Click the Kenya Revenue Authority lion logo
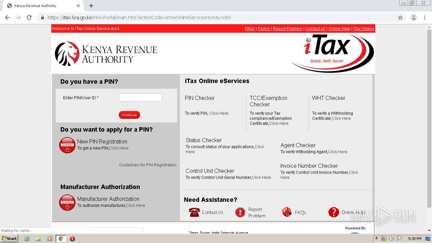The width and height of the screenshot is (432, 243). coord(67,54)
